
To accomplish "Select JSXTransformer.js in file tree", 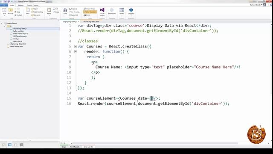I will (20, 36).
